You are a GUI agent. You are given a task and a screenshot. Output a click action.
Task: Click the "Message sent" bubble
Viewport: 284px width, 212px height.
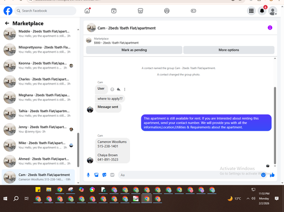[x=108, y=108]
